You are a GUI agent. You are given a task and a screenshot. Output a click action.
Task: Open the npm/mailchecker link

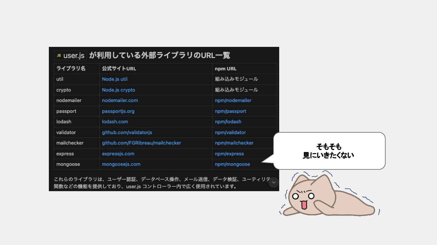(234, 143)
